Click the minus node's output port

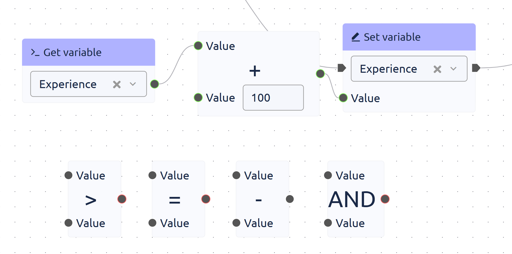290,199
